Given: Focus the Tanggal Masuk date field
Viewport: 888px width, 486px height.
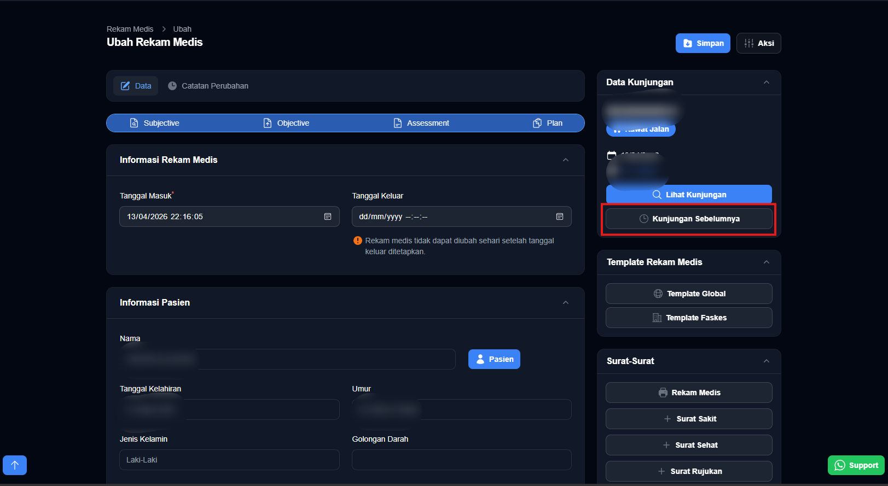Looking at the screenshot, I should pyautogui.click(x=229, y=216).
